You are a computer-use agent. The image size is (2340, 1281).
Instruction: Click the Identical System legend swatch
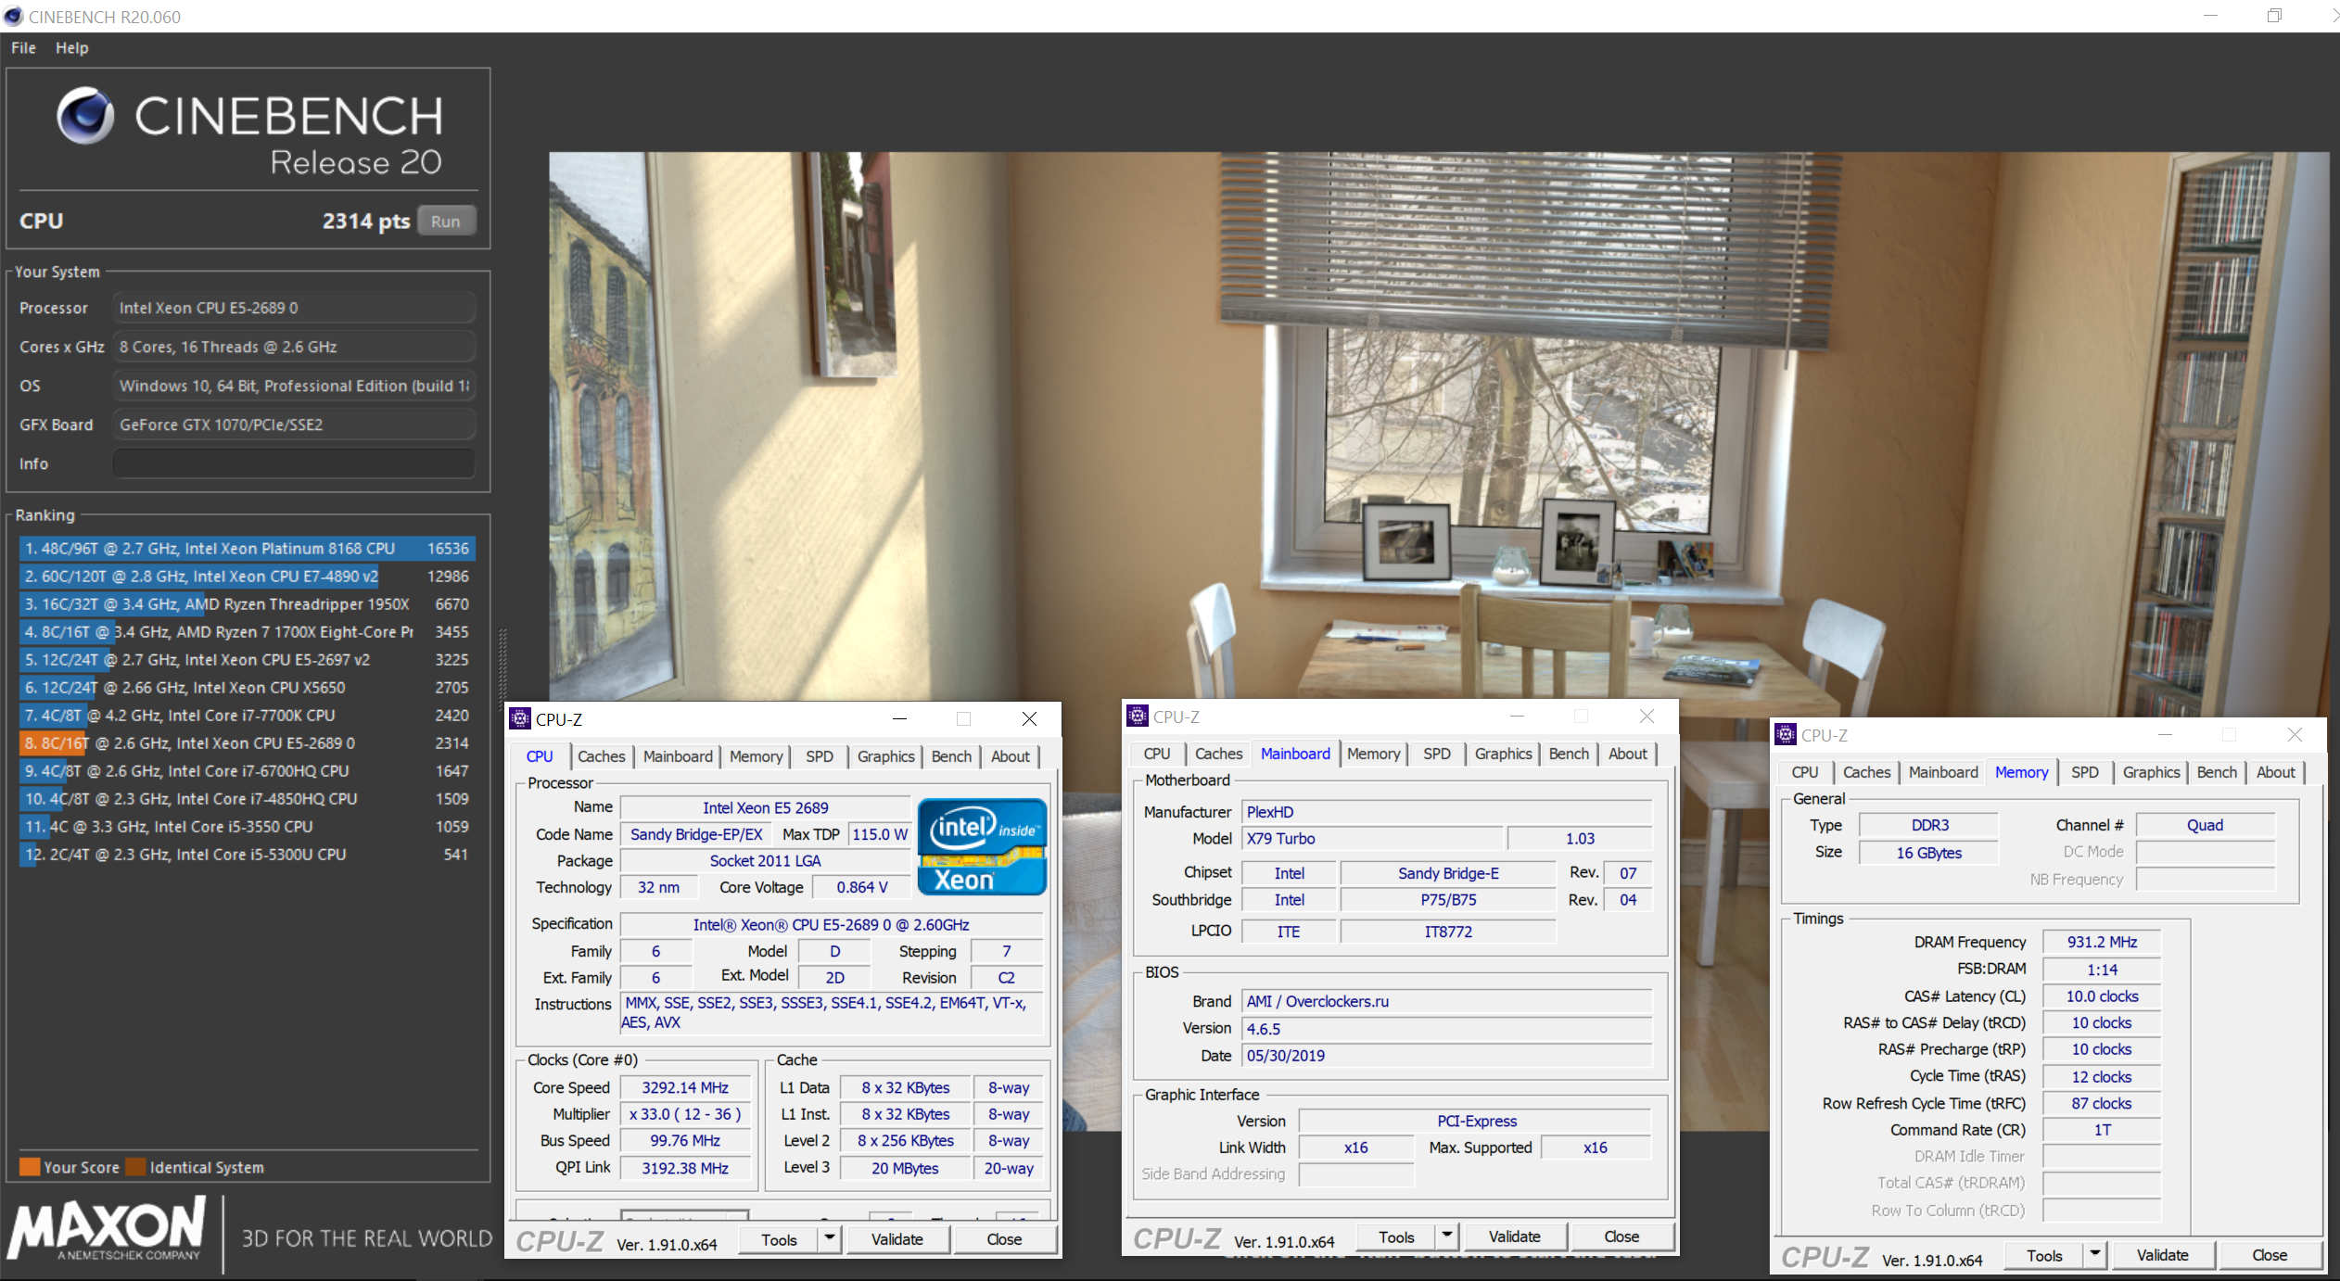click(x=136, y=1167)
